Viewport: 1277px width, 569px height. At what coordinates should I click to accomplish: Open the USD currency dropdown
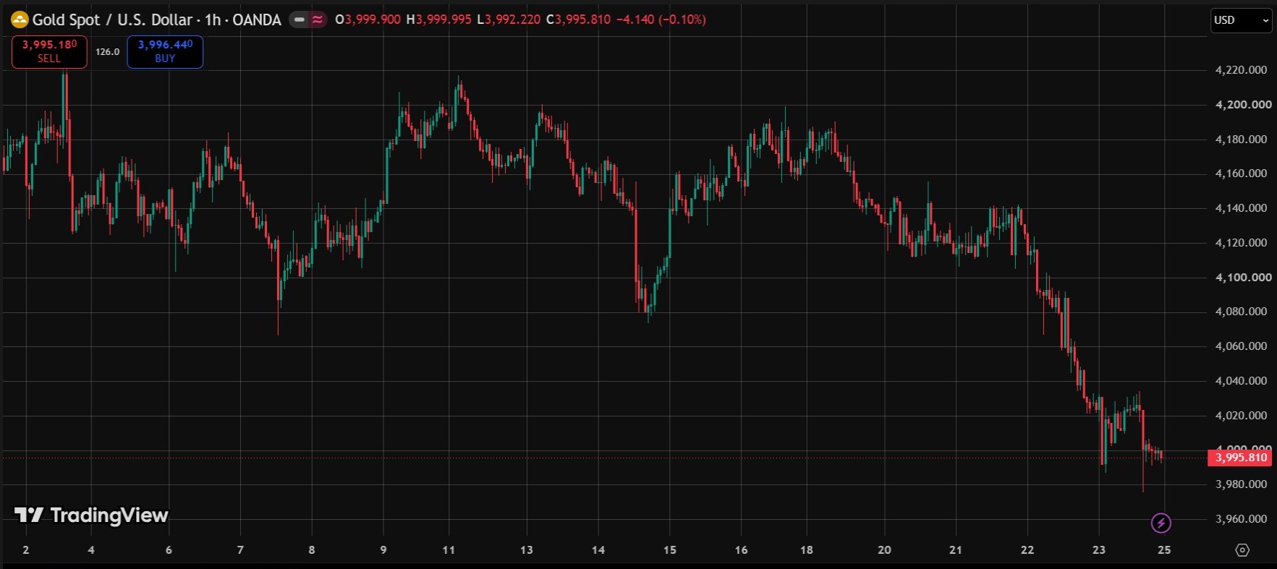(x=1241, y=20)
